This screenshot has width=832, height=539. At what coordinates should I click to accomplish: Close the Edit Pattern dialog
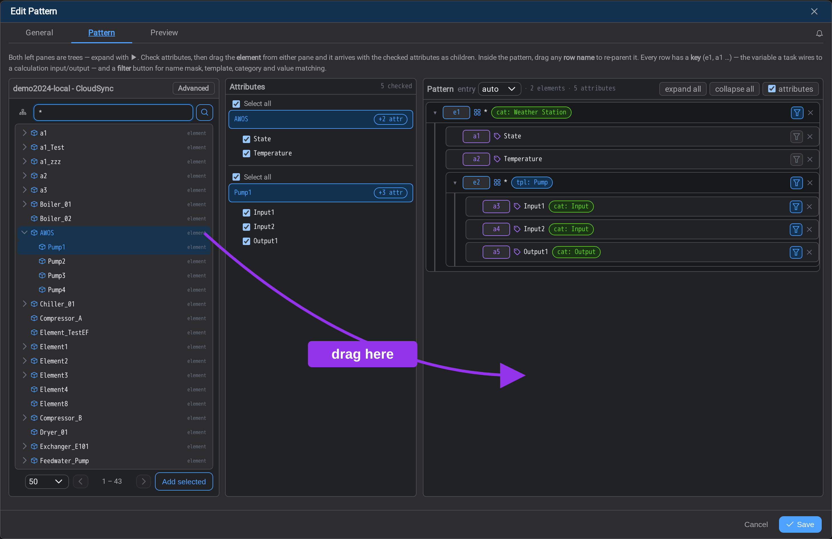click(x=814, y=11)
